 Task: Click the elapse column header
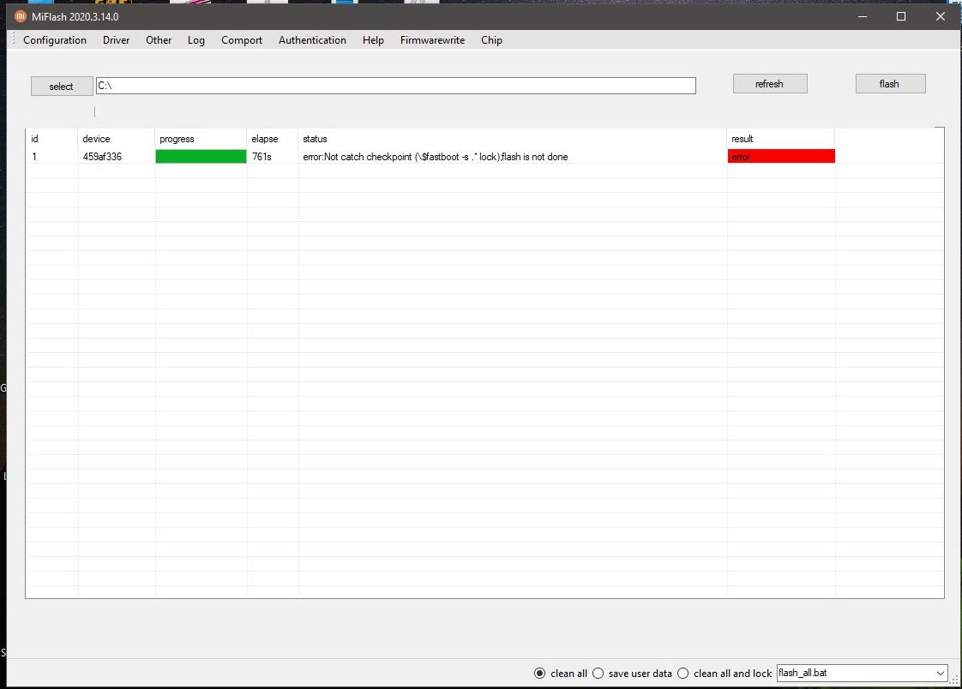tap(273, 139)
